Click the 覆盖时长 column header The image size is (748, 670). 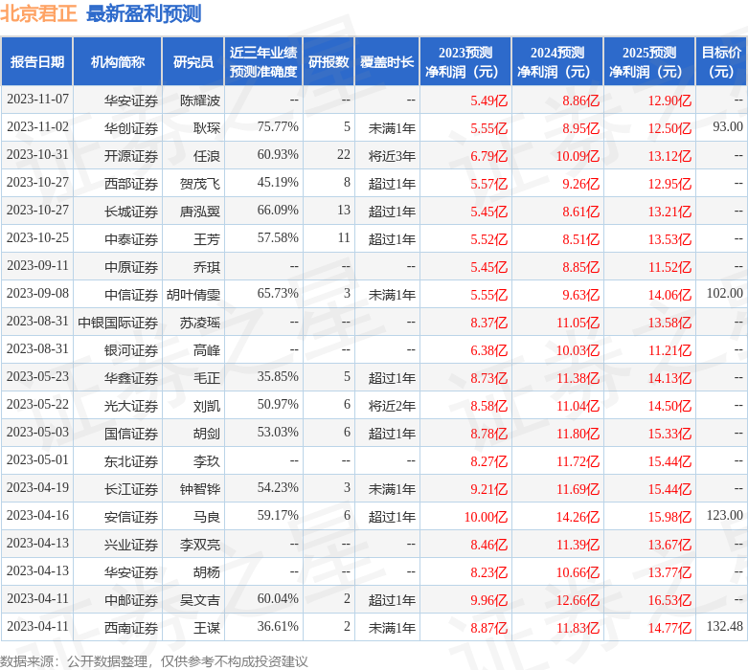point(387,62)
